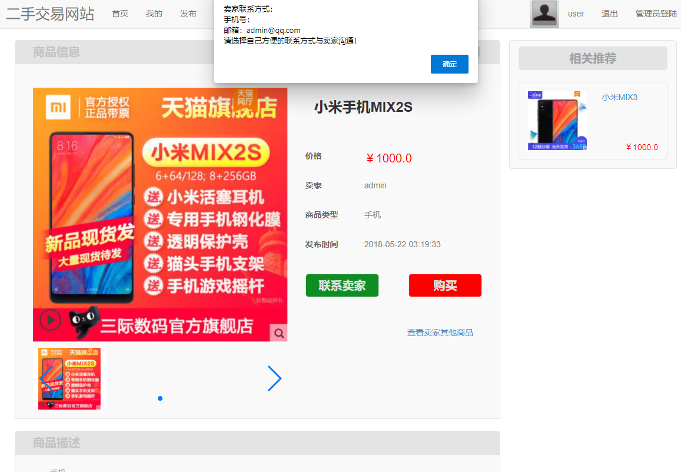
Task: Switch to the 我的 tab
Action: [154, 13]
